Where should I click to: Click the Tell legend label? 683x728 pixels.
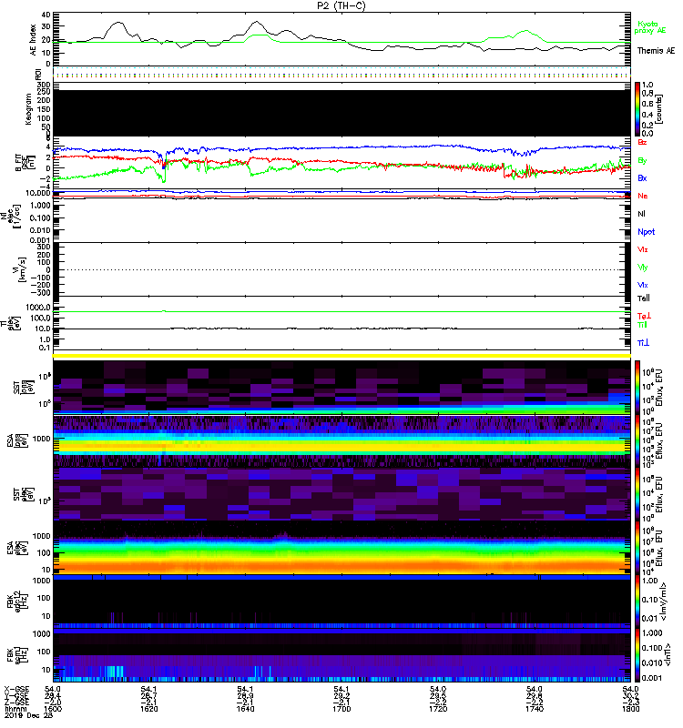pyautogui.click(x=644, y=298)
